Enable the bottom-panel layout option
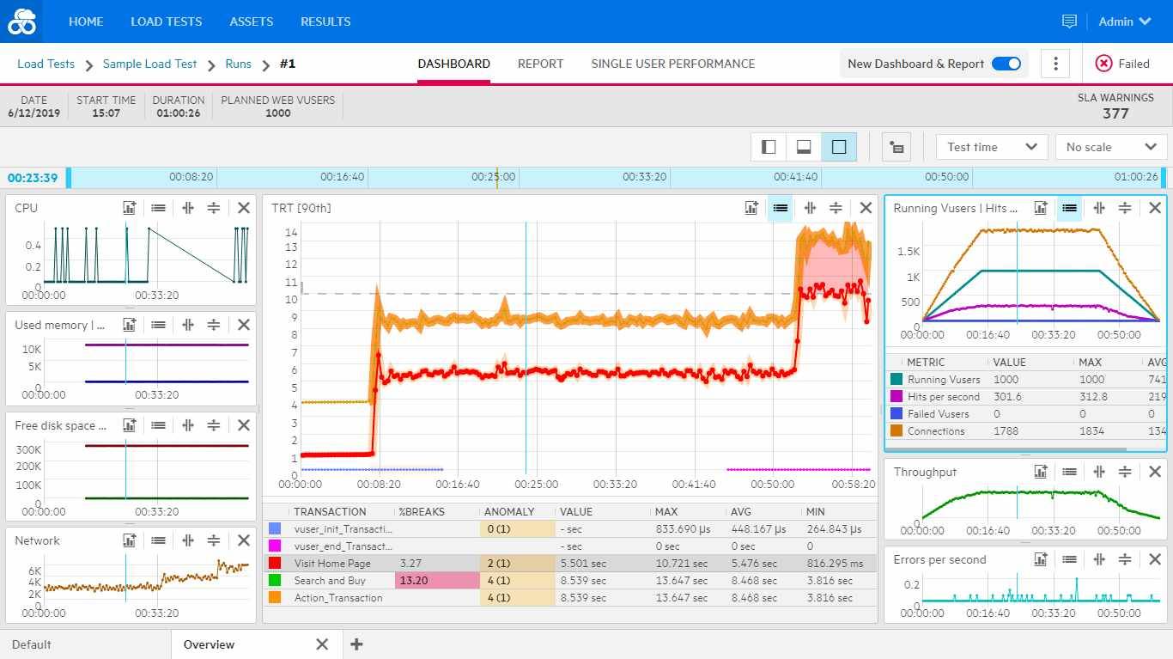The height and width of the screenshot is (659, 1173). coord(804,146)
